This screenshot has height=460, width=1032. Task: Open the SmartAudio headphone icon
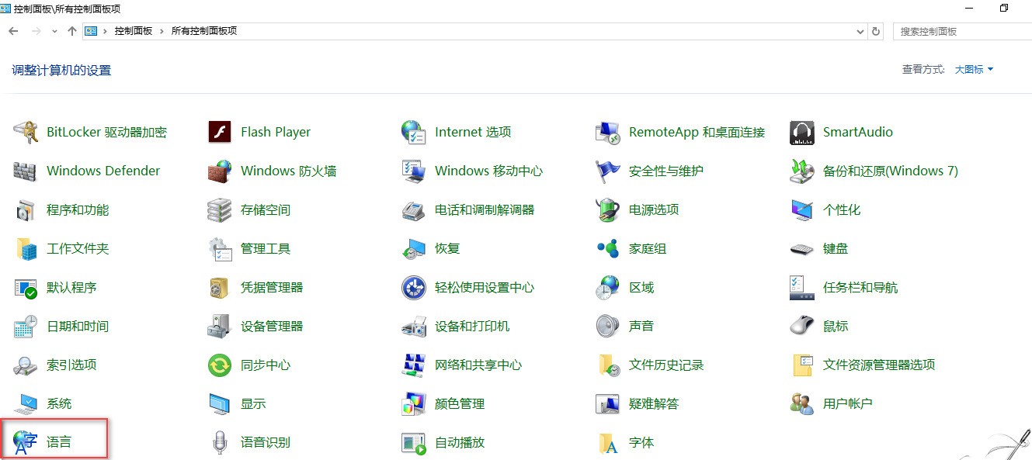coord(802,133)
